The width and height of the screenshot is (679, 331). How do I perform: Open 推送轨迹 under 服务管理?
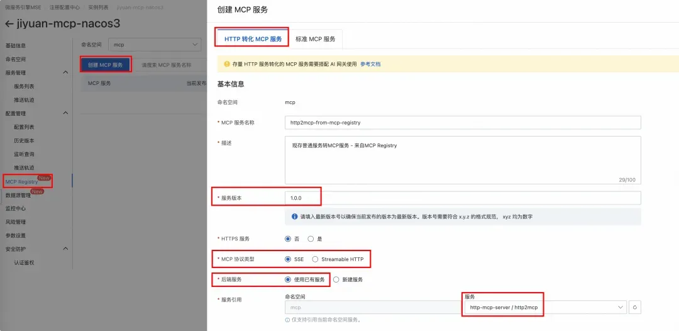(24, 99)
